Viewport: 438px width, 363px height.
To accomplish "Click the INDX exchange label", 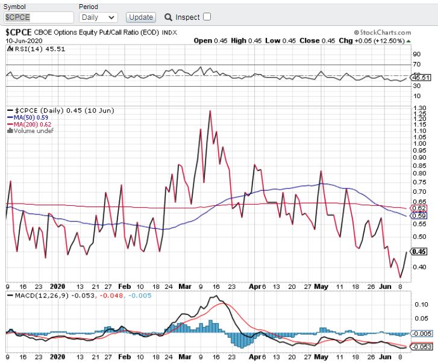I will [x=169, y=33].
